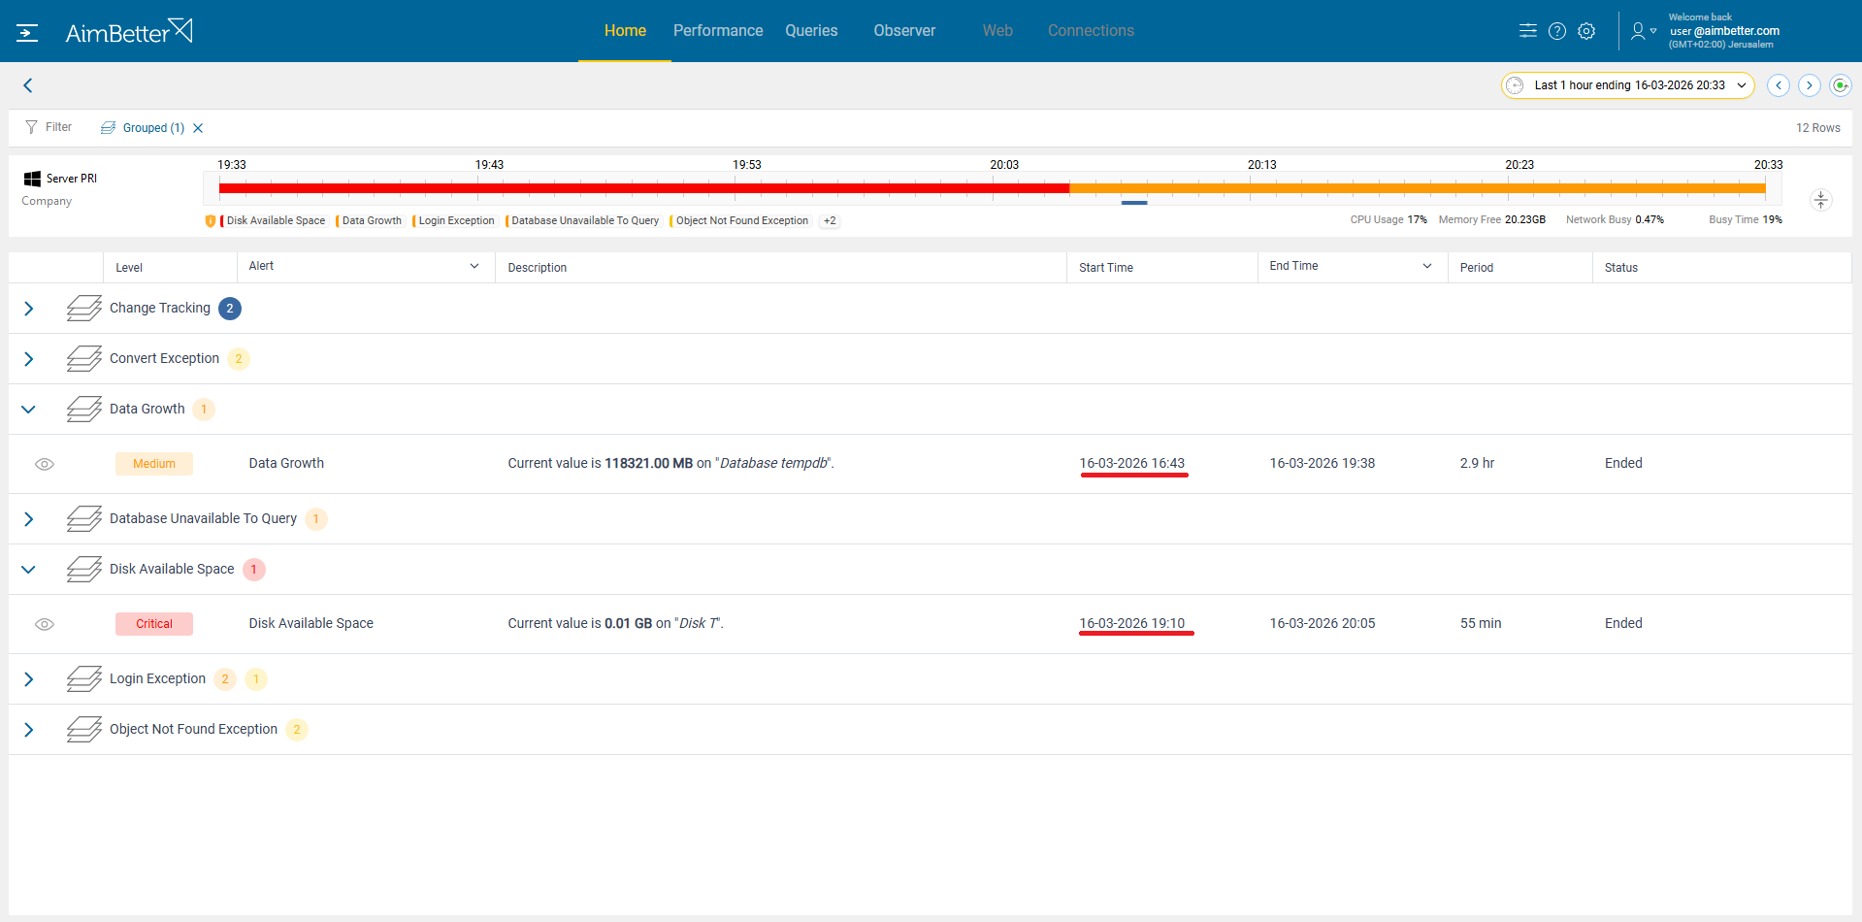
Task: Click the back arrow icon
Action: [28, 85]
